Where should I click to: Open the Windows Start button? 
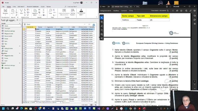[x=3, y=109]
